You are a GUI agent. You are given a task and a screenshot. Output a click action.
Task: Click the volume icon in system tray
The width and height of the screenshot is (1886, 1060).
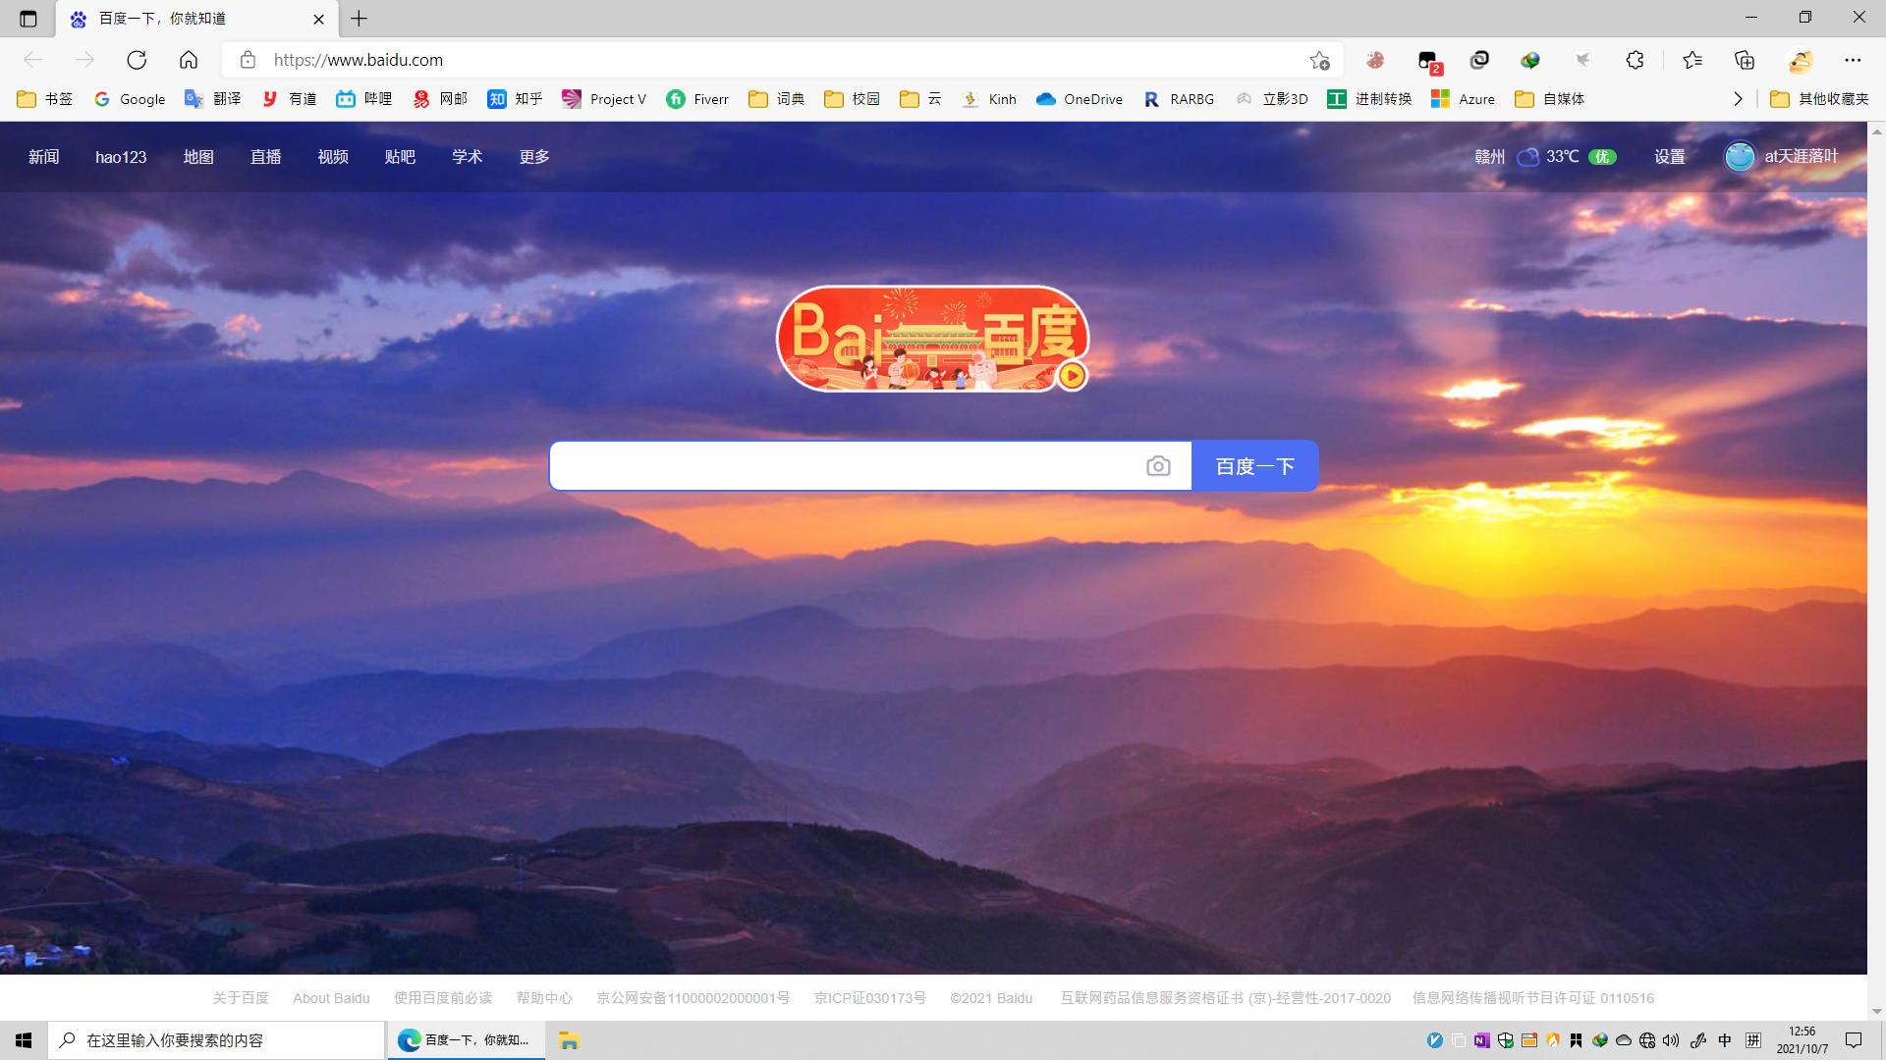(1672, 1039)
